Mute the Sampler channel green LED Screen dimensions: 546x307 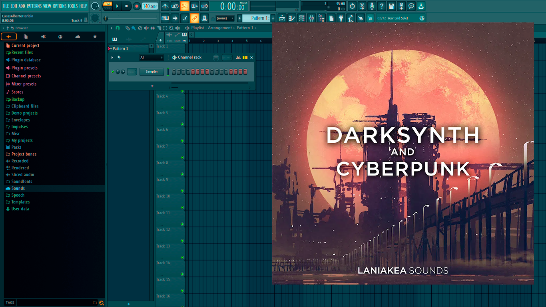pos(113,72)
